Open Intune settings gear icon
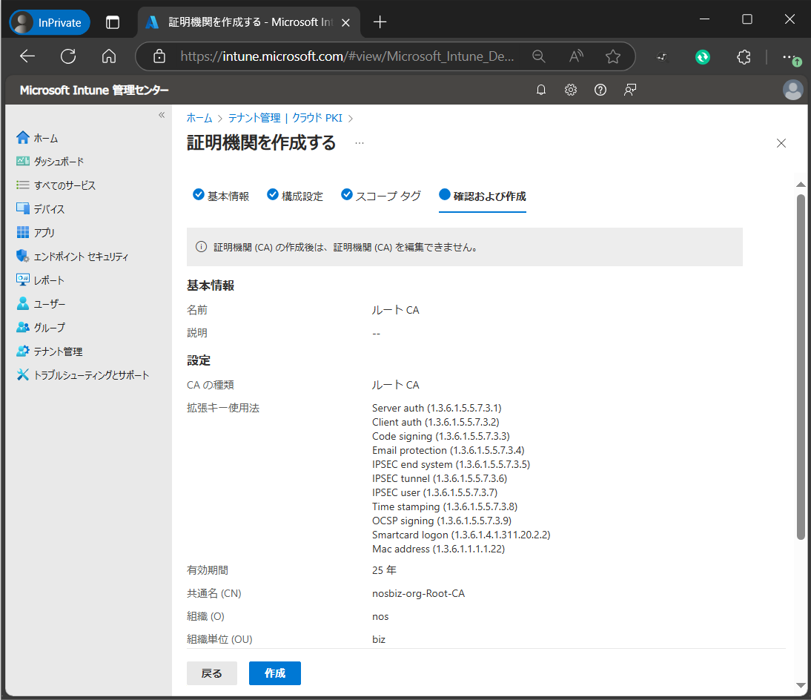The height and width of the screenshot is (700, 811). [x=571, y=90]
